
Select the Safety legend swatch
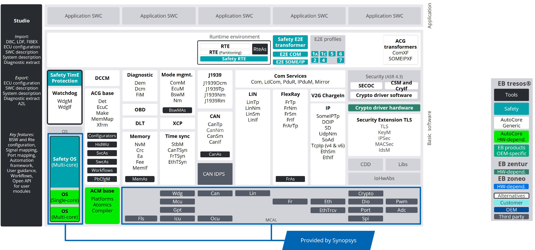[x=511, y=109]
